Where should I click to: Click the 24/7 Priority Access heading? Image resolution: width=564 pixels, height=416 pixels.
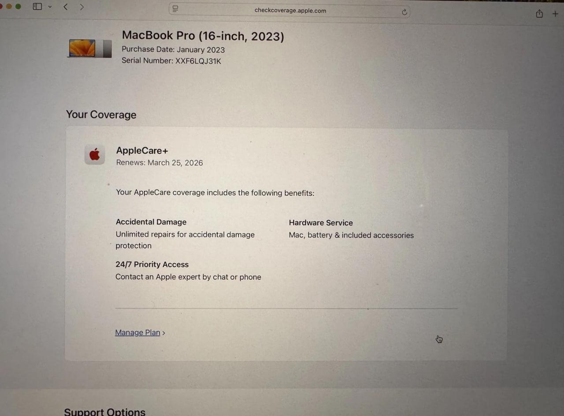pyautogui.click(x=152, y=264)
